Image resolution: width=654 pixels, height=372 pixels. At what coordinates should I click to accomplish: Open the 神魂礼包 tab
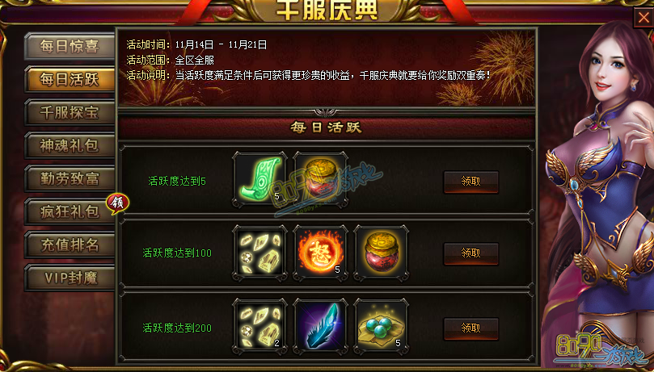click(70, 145)
